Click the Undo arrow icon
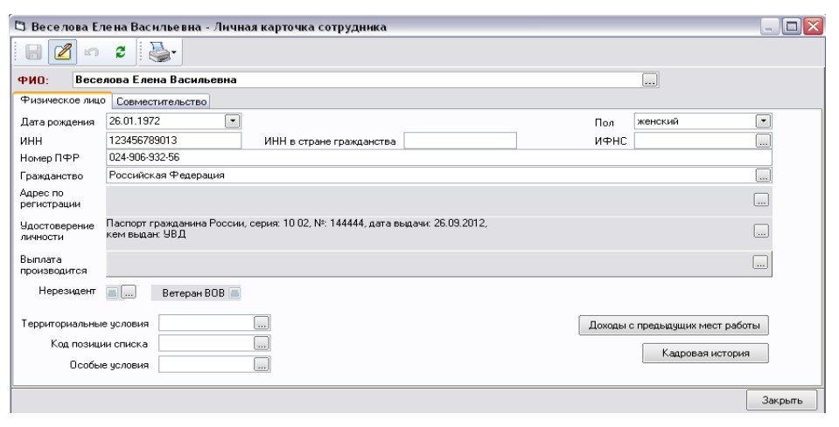The height and width of the screenshot is (427, 839). (x=92, y=52)
